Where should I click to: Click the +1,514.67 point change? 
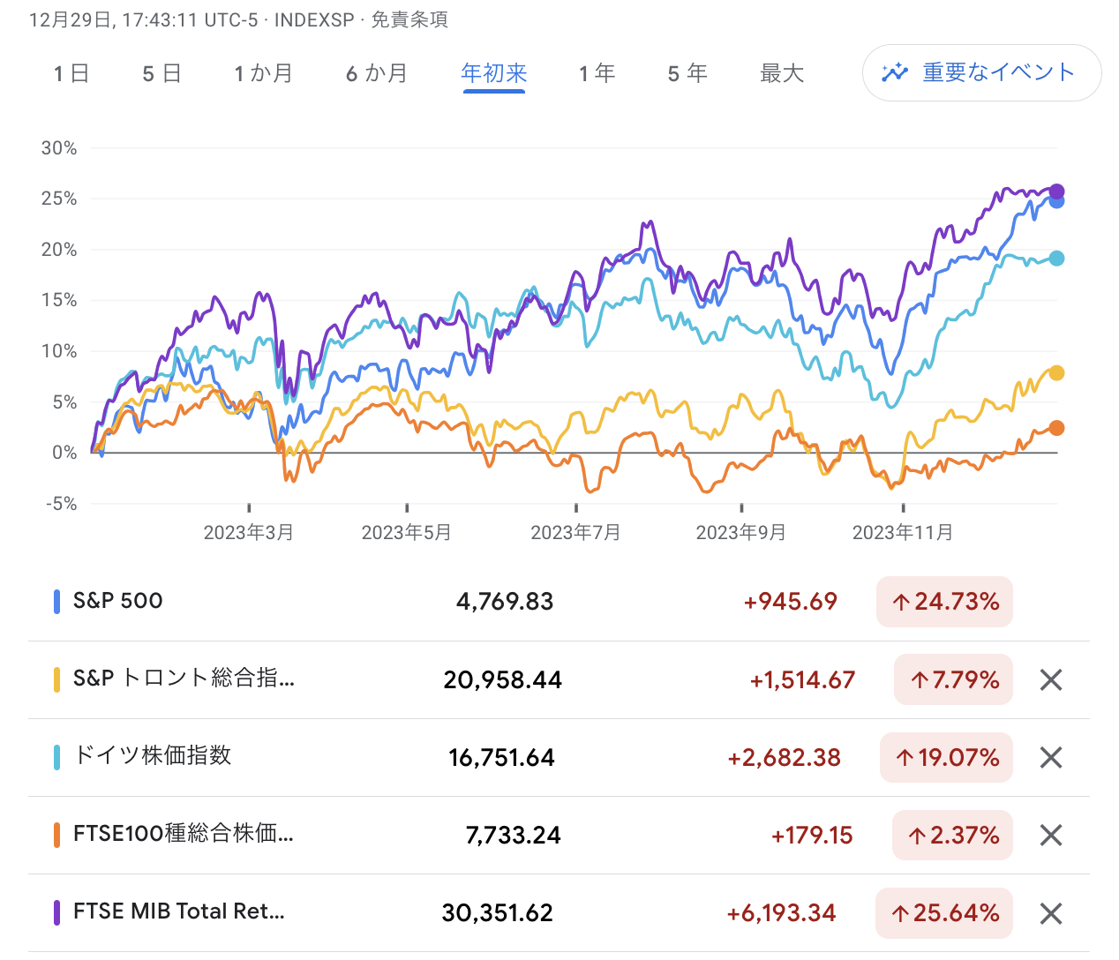(x=802, y=680)
